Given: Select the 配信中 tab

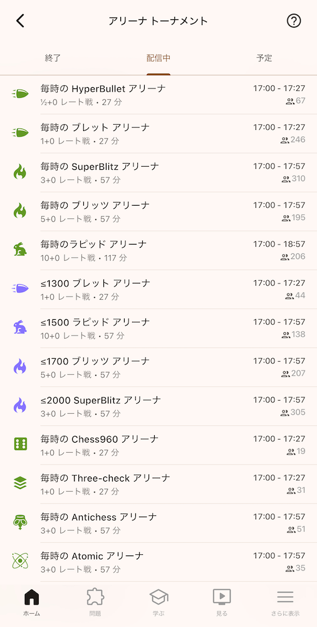Looking at the screenshot, I should [x=158, y=58].
